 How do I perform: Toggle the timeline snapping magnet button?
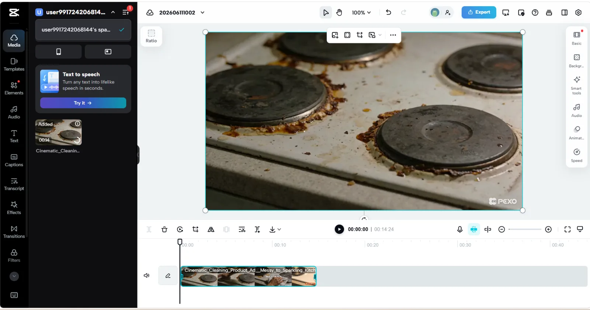coord(474,229)
